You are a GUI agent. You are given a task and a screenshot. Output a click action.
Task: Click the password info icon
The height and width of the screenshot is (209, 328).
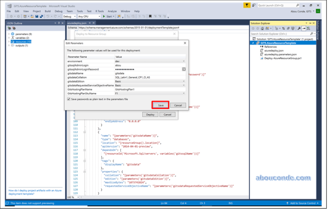click(183, 69)
